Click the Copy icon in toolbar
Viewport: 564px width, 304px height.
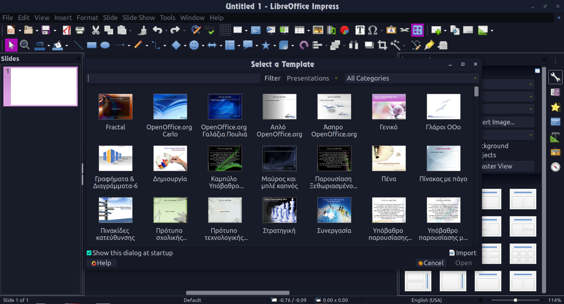point(109,30)
